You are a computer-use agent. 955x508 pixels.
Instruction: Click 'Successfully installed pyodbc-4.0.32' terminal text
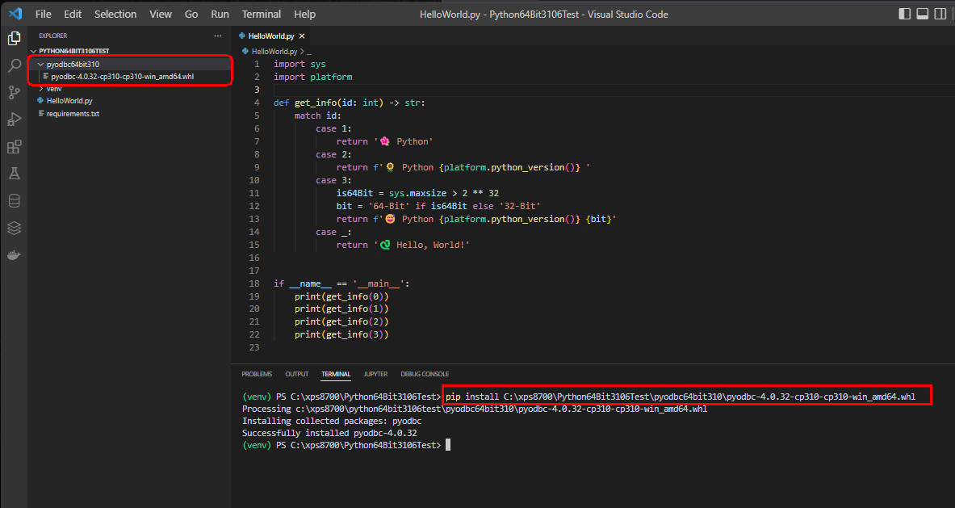coord(329,434)
